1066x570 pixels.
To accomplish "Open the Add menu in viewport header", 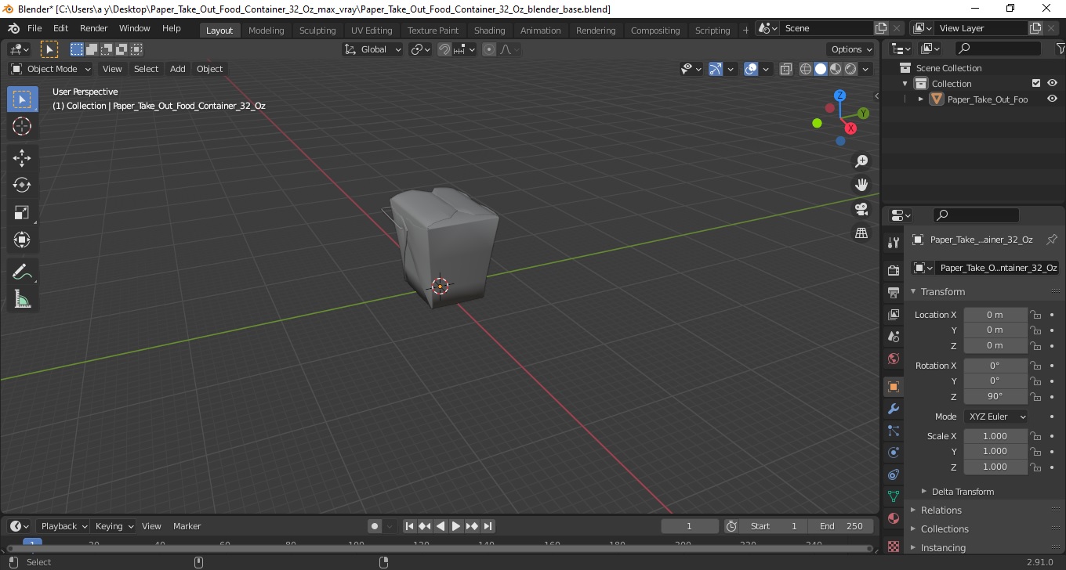I will tap(178, 69).
